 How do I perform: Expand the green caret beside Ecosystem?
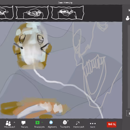[x=42, y=122]
